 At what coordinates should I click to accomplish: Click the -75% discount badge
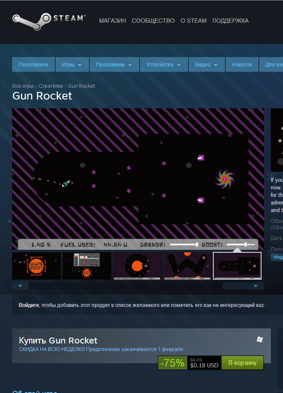pyautogui.click(x=173, y=363)
